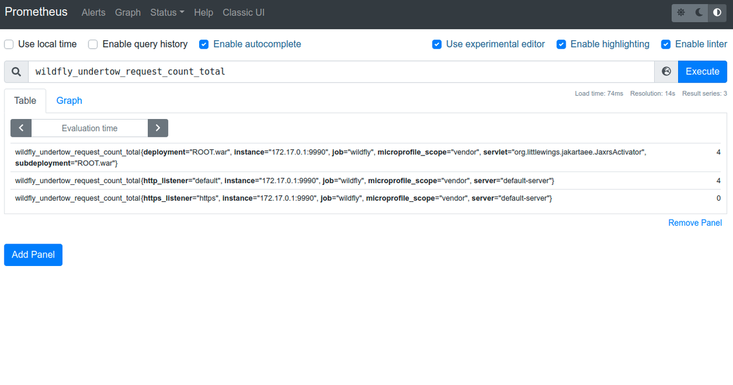Click the Result series: 3 text
733x385 pixels.
click(x=704, y=93)
